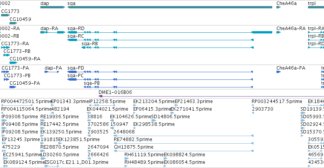The height and width of the screenshot is (168, 324).
Task: Select the 2903525 EST label
Action: coord(98,132)
